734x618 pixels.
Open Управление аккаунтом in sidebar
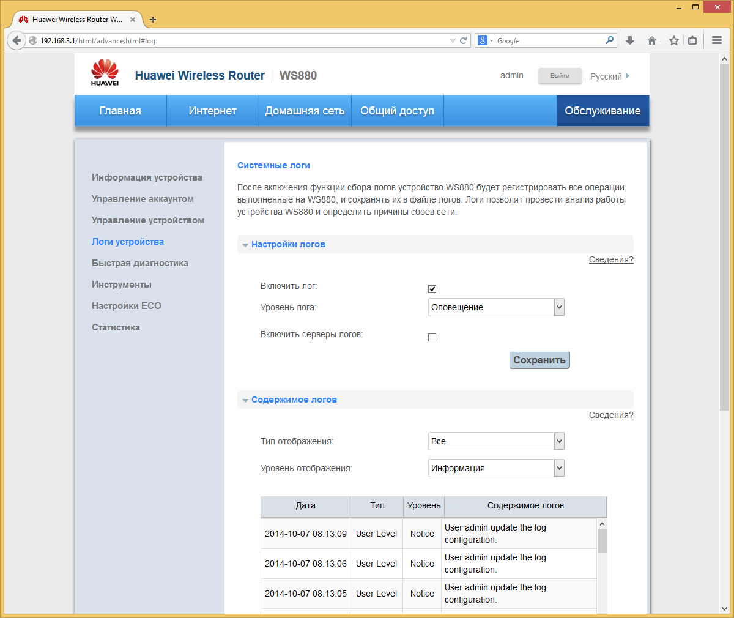[143, 199]
